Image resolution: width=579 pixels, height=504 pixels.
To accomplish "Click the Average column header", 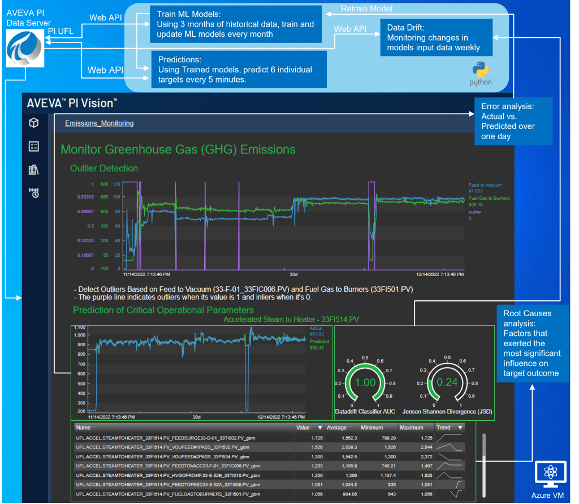I will [337, 428].
